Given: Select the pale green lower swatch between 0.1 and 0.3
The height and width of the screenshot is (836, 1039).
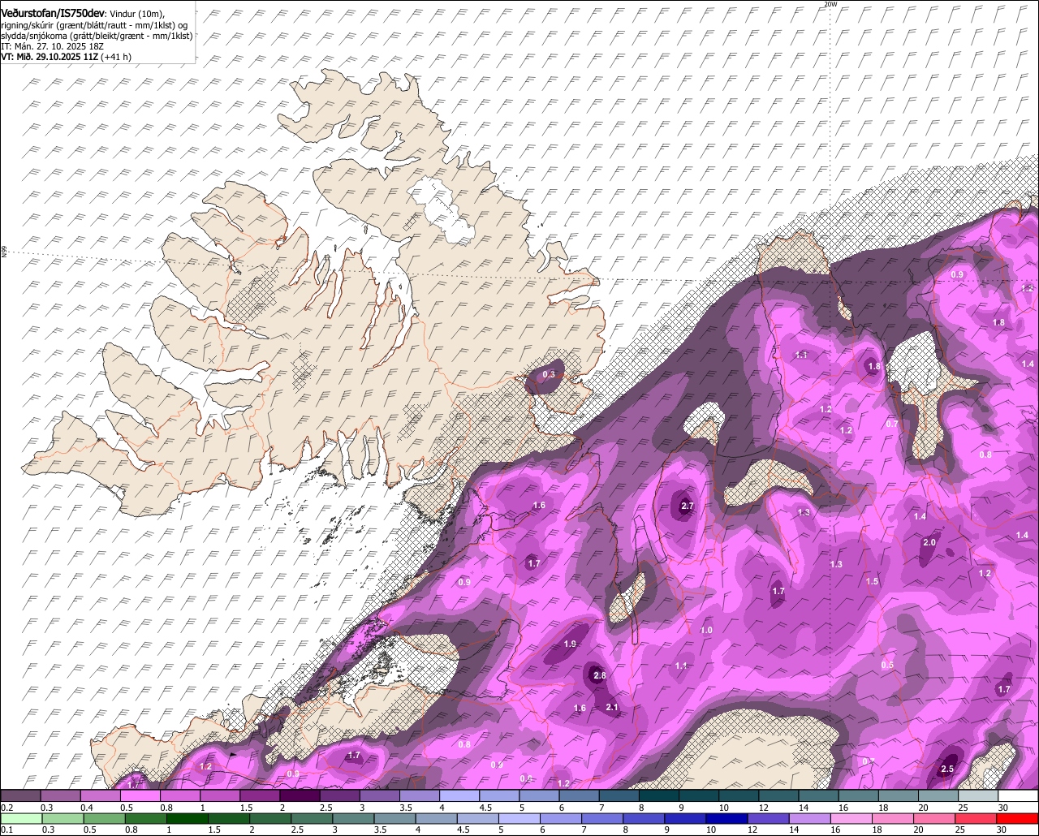Looking at the screenshot, I should point(20,819).
